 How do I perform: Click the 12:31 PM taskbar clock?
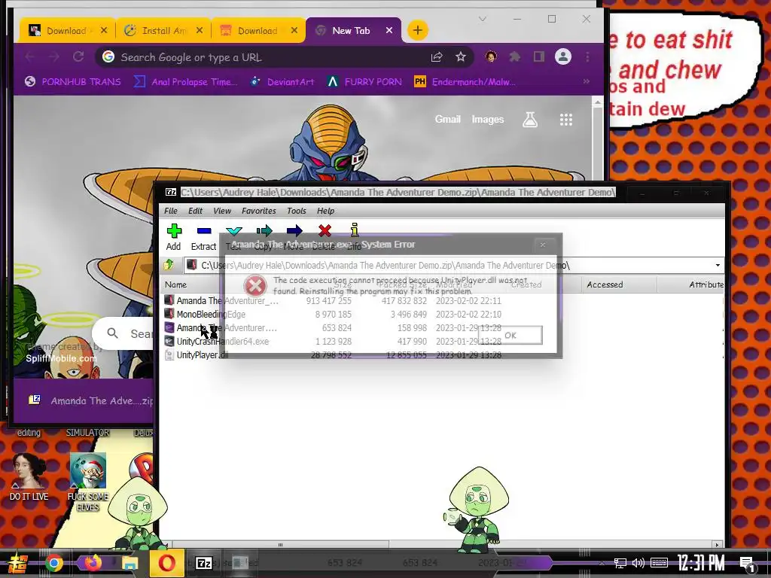701,563
